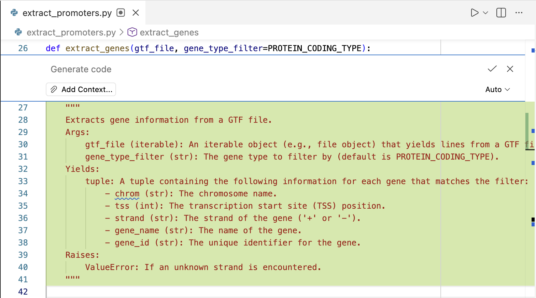
Task: Place cursor on empty line 42
Action: 239,292
